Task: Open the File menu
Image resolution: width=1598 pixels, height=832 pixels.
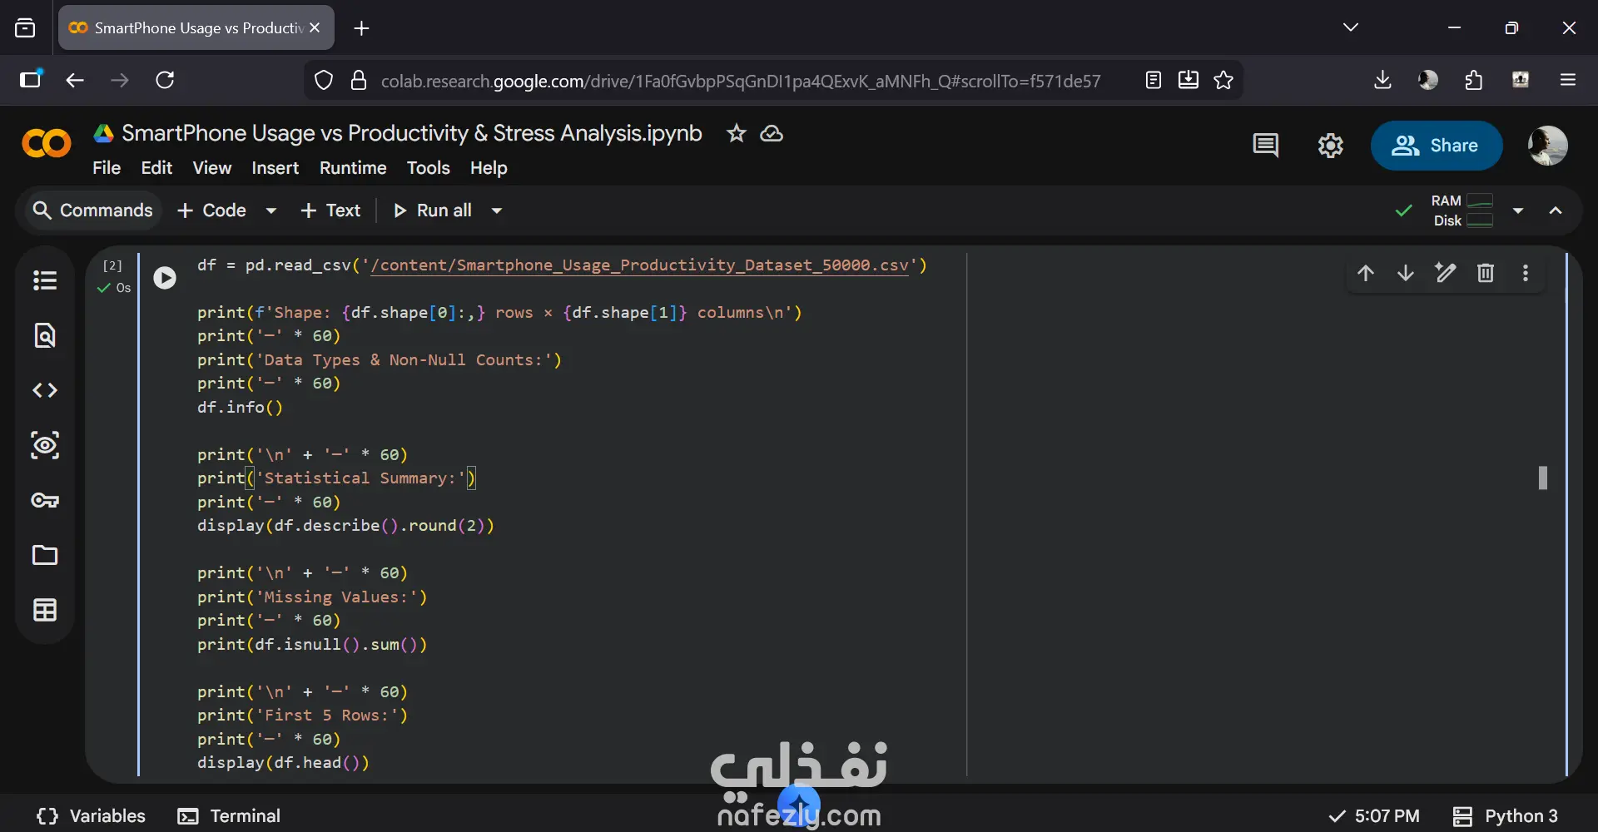Action: point(107,168)
